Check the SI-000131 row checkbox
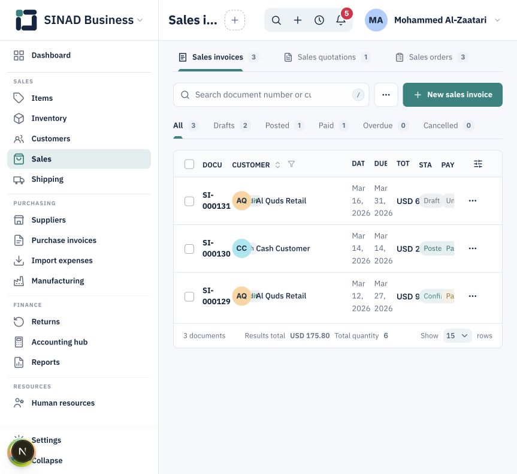The image size is (517, 474). 189,201
